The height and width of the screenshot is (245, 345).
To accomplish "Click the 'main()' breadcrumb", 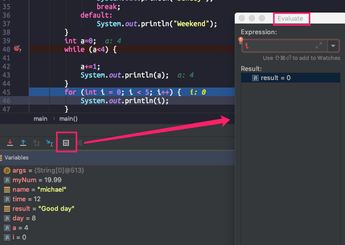I will pos(68,119).
